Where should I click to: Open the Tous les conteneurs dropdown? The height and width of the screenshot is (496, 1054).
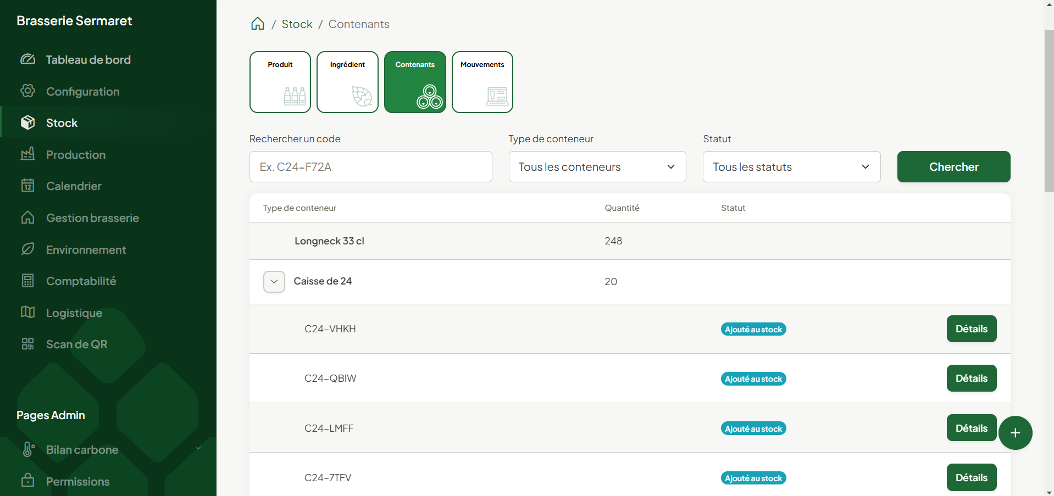click(597, 167)
